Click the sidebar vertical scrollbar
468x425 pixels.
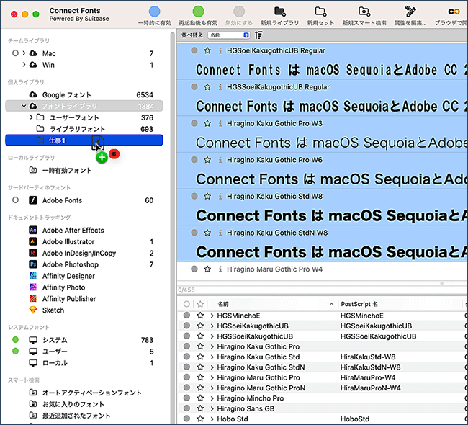coord(172,227)
